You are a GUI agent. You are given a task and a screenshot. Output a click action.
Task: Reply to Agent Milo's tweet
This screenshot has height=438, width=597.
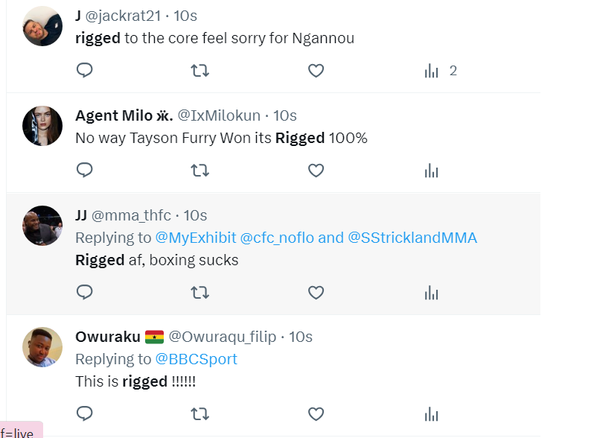click(x=85, y=171)
